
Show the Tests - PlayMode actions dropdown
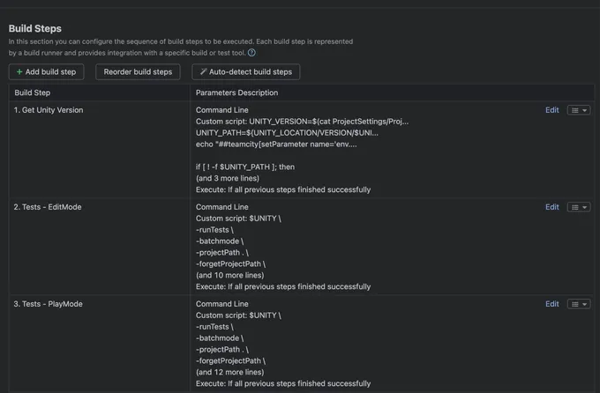click(x=578, y=304)
